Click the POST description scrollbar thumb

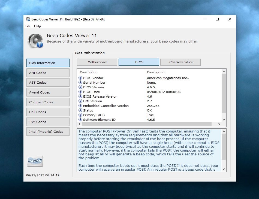click(x=224, y=147)
